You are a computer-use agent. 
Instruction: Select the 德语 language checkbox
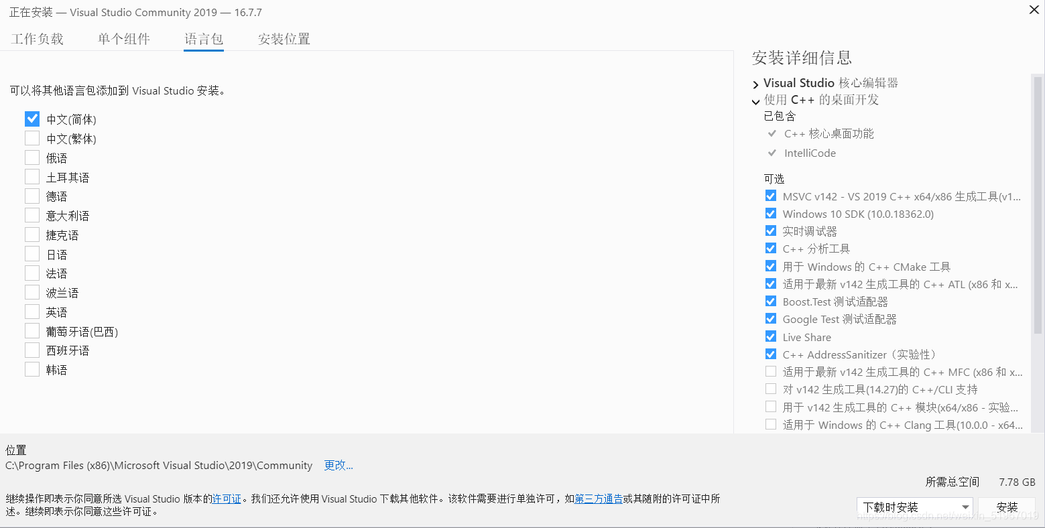(32, 196)
